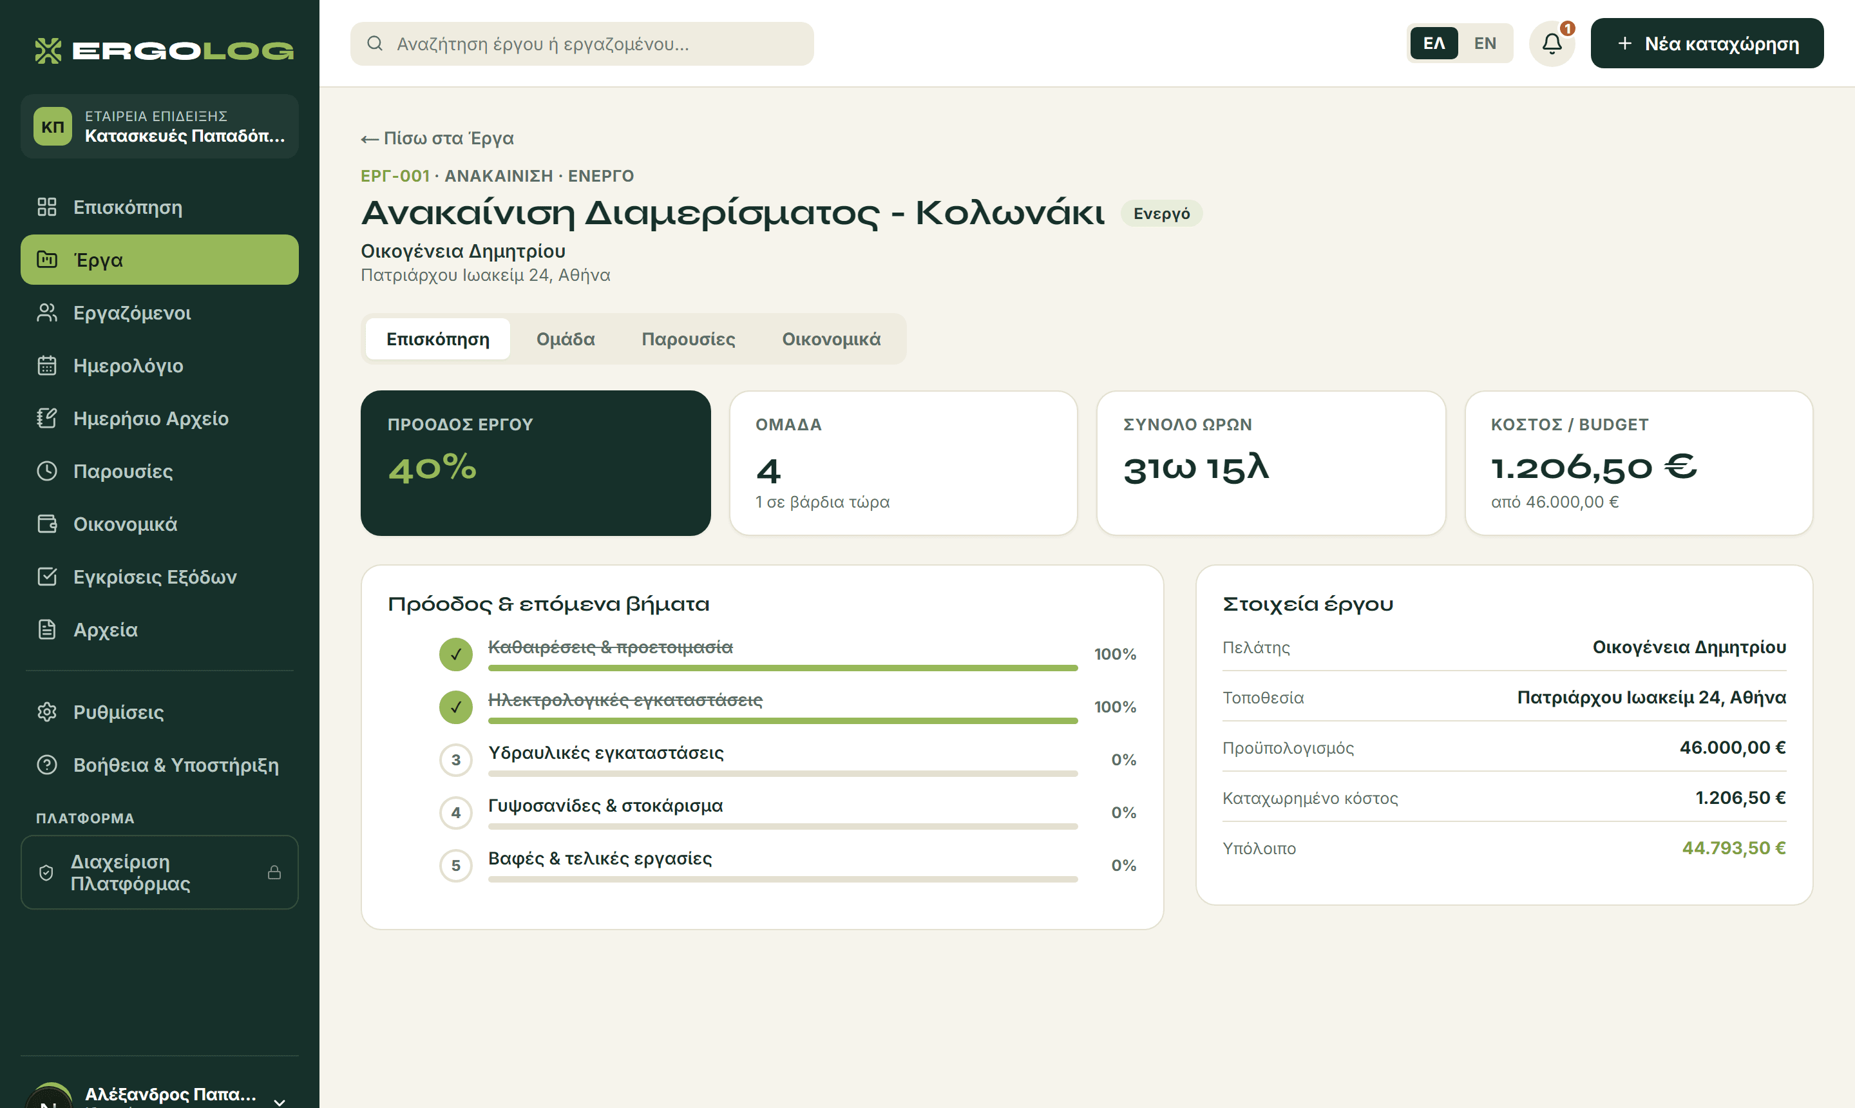Image resolution: width=1855 pixels, height=1108 pixels.
Task: Click the Αλέξανδρος Παπα... user name
Action: [x=170, y=1094]
